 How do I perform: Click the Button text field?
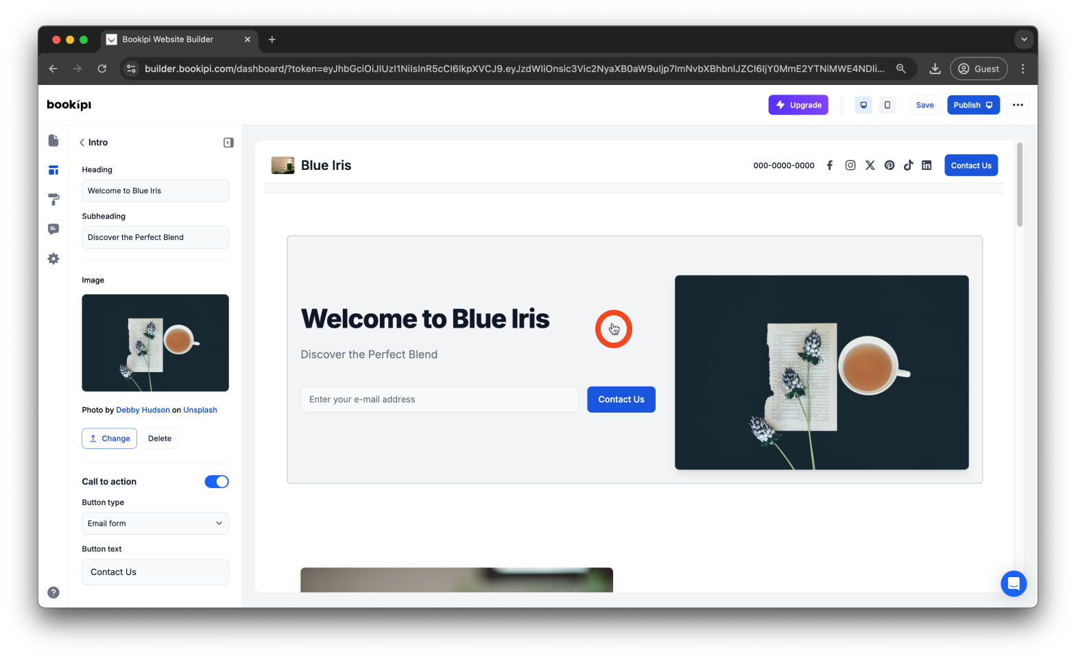[155, 572]
